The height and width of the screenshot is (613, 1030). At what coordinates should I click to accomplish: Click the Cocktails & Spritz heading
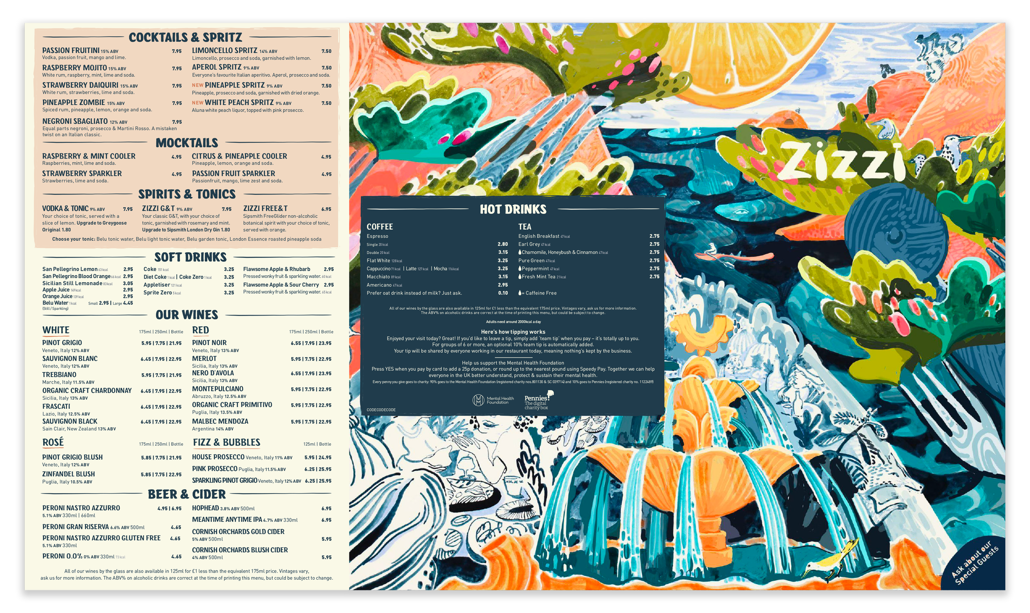tap(185, 37)
